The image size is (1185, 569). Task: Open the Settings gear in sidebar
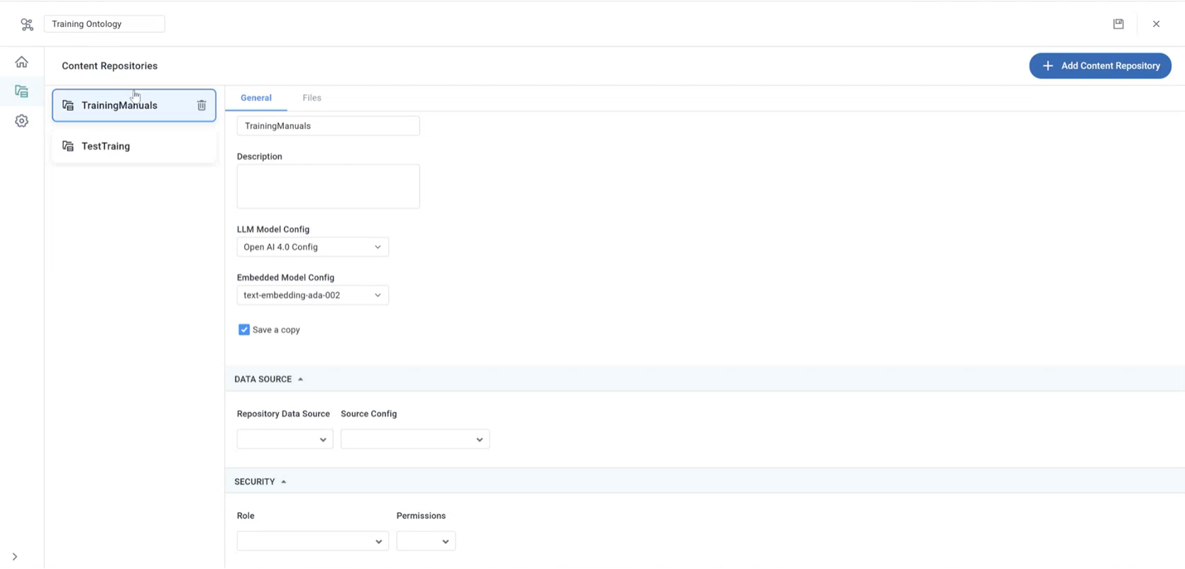(x=22, y=121)
